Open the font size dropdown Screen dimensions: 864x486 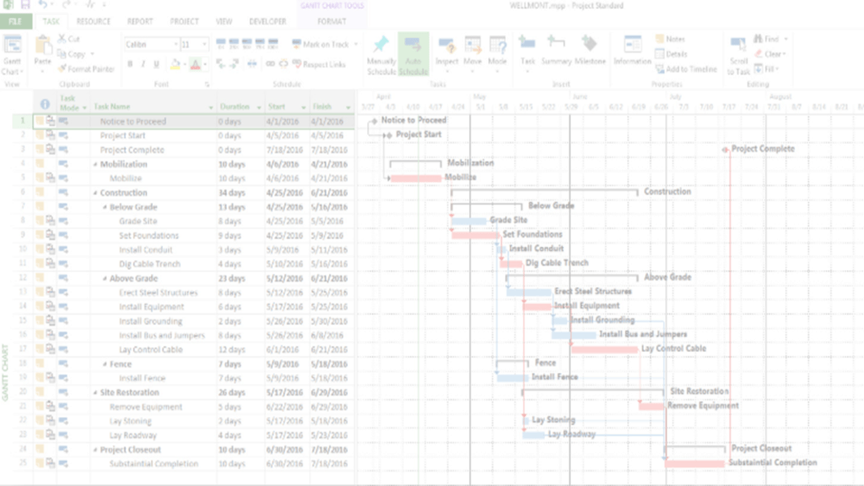pos(207,45)
